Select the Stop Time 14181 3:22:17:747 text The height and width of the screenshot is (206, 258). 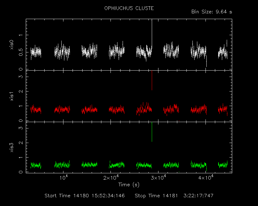coord(174,196)
